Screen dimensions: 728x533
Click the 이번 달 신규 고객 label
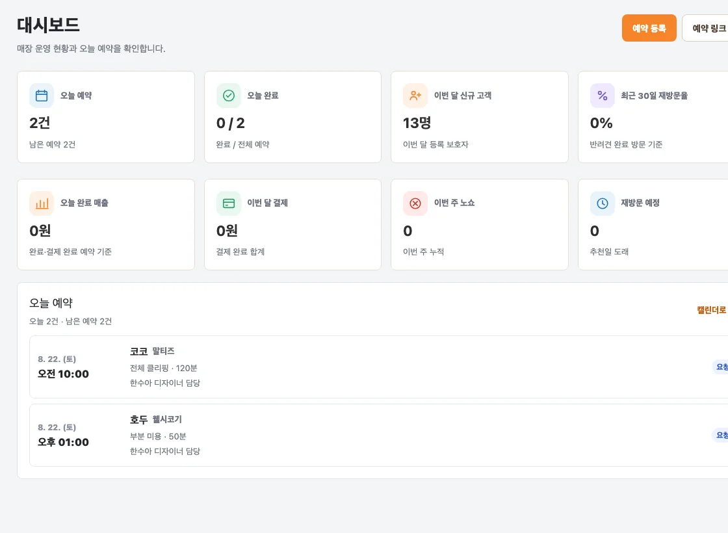coord(462,96)
